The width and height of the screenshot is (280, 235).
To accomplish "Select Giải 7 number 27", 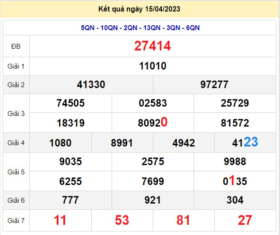I will [245, 220].
